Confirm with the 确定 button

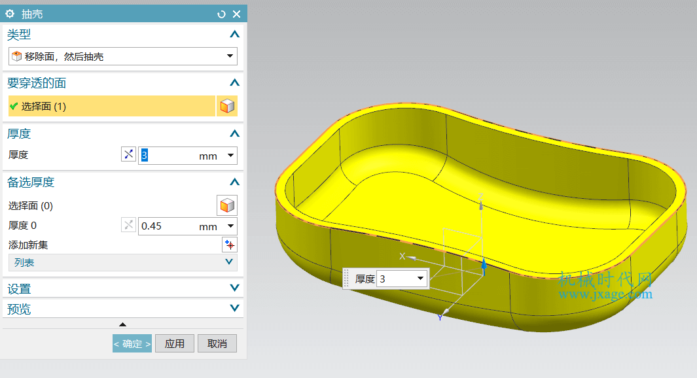click(132, 343)
